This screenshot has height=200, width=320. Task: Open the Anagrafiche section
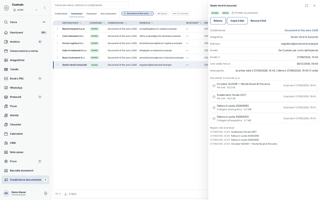point(25,60)
